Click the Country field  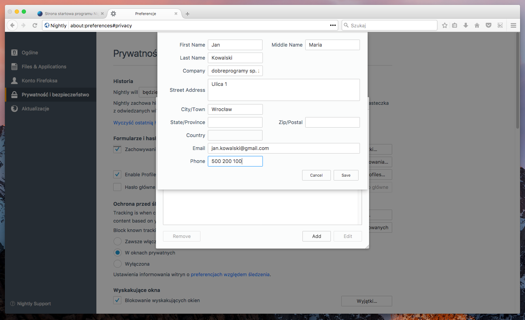click(235, 135)
